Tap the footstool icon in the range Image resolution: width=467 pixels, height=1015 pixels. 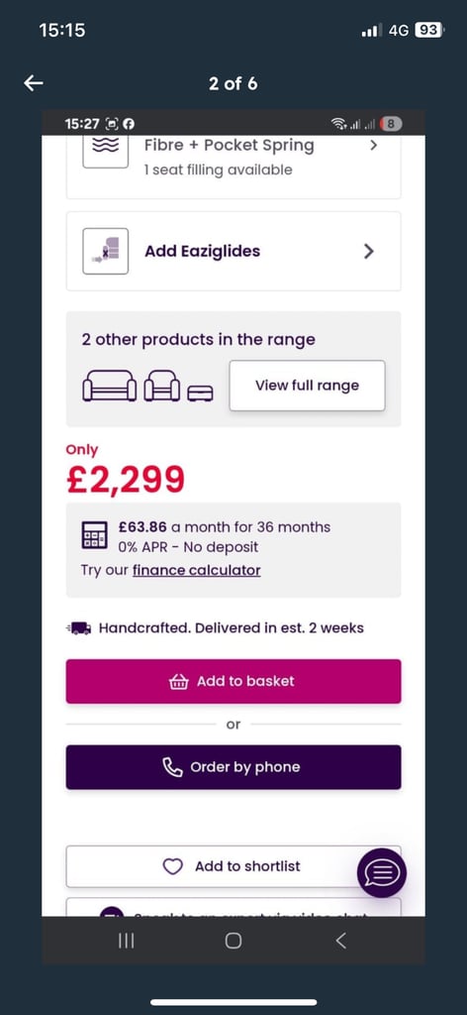(200, 393)
